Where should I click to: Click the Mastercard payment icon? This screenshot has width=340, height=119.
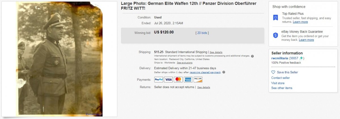click(x=178, y=80)
